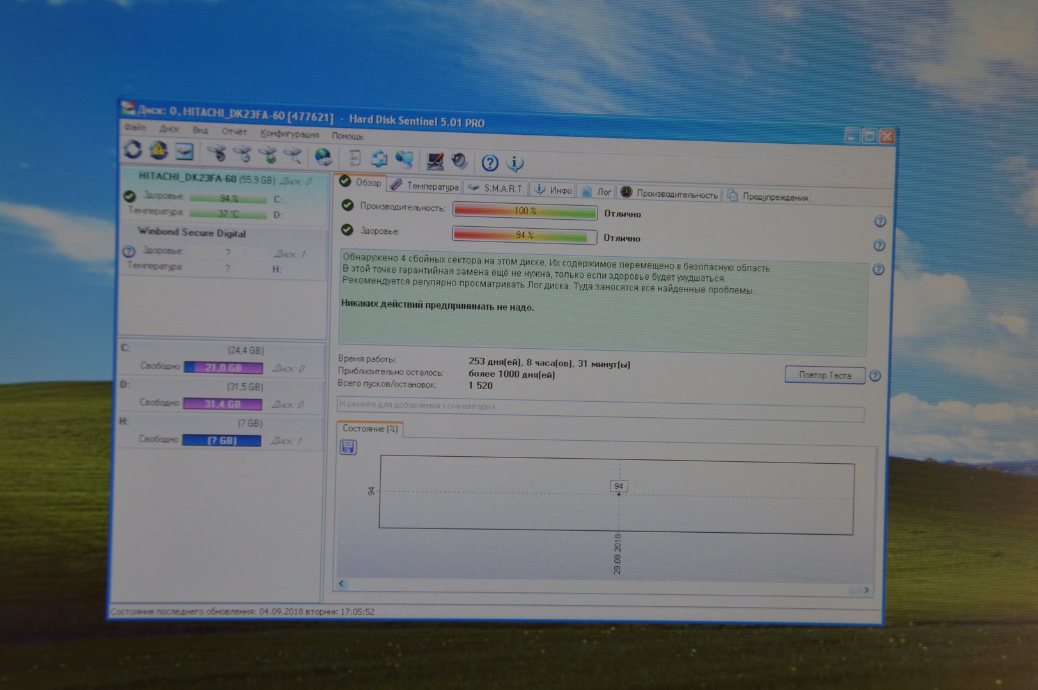
Task: Open the Конфигурация menu
Action: [290, 134]
